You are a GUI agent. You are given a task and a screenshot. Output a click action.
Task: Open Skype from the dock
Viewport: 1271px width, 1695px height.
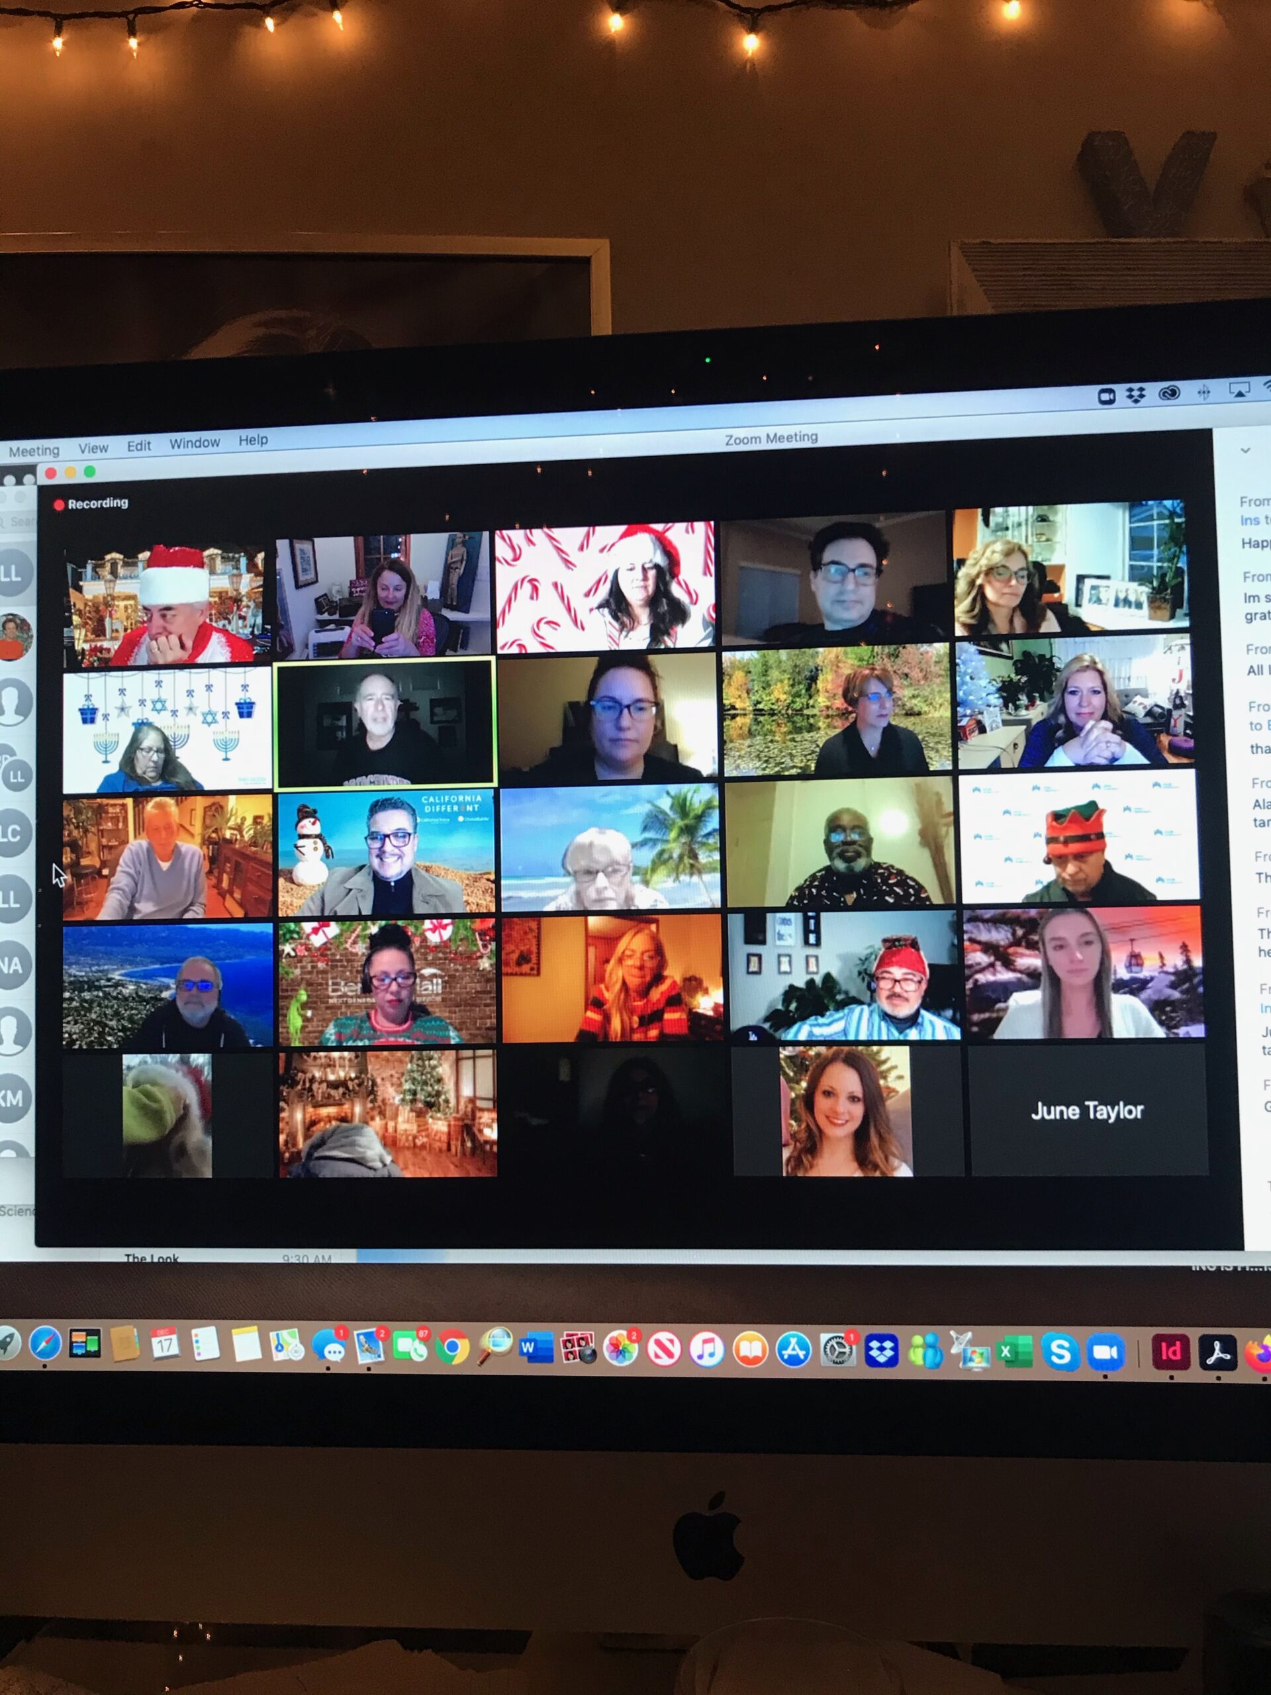pos(1060,1353)
